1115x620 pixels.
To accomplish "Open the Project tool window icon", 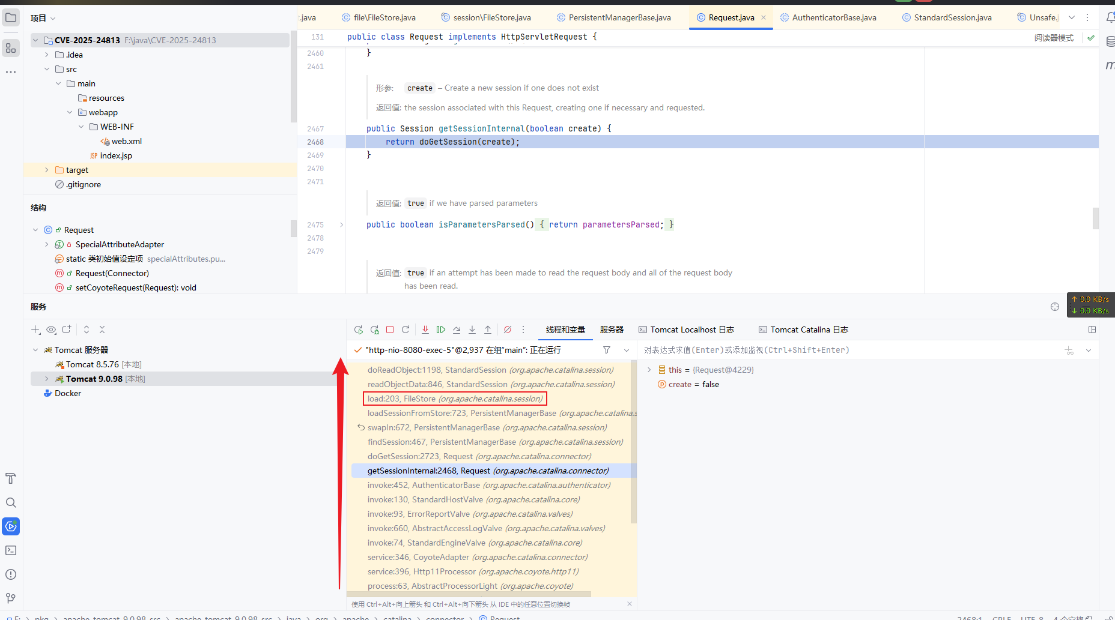I will (11, 17).
